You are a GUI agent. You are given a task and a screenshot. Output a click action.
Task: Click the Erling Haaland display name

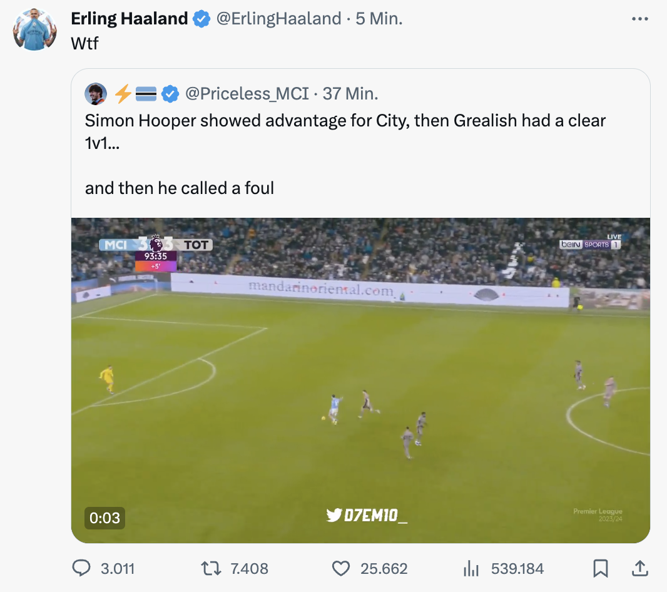129,19
